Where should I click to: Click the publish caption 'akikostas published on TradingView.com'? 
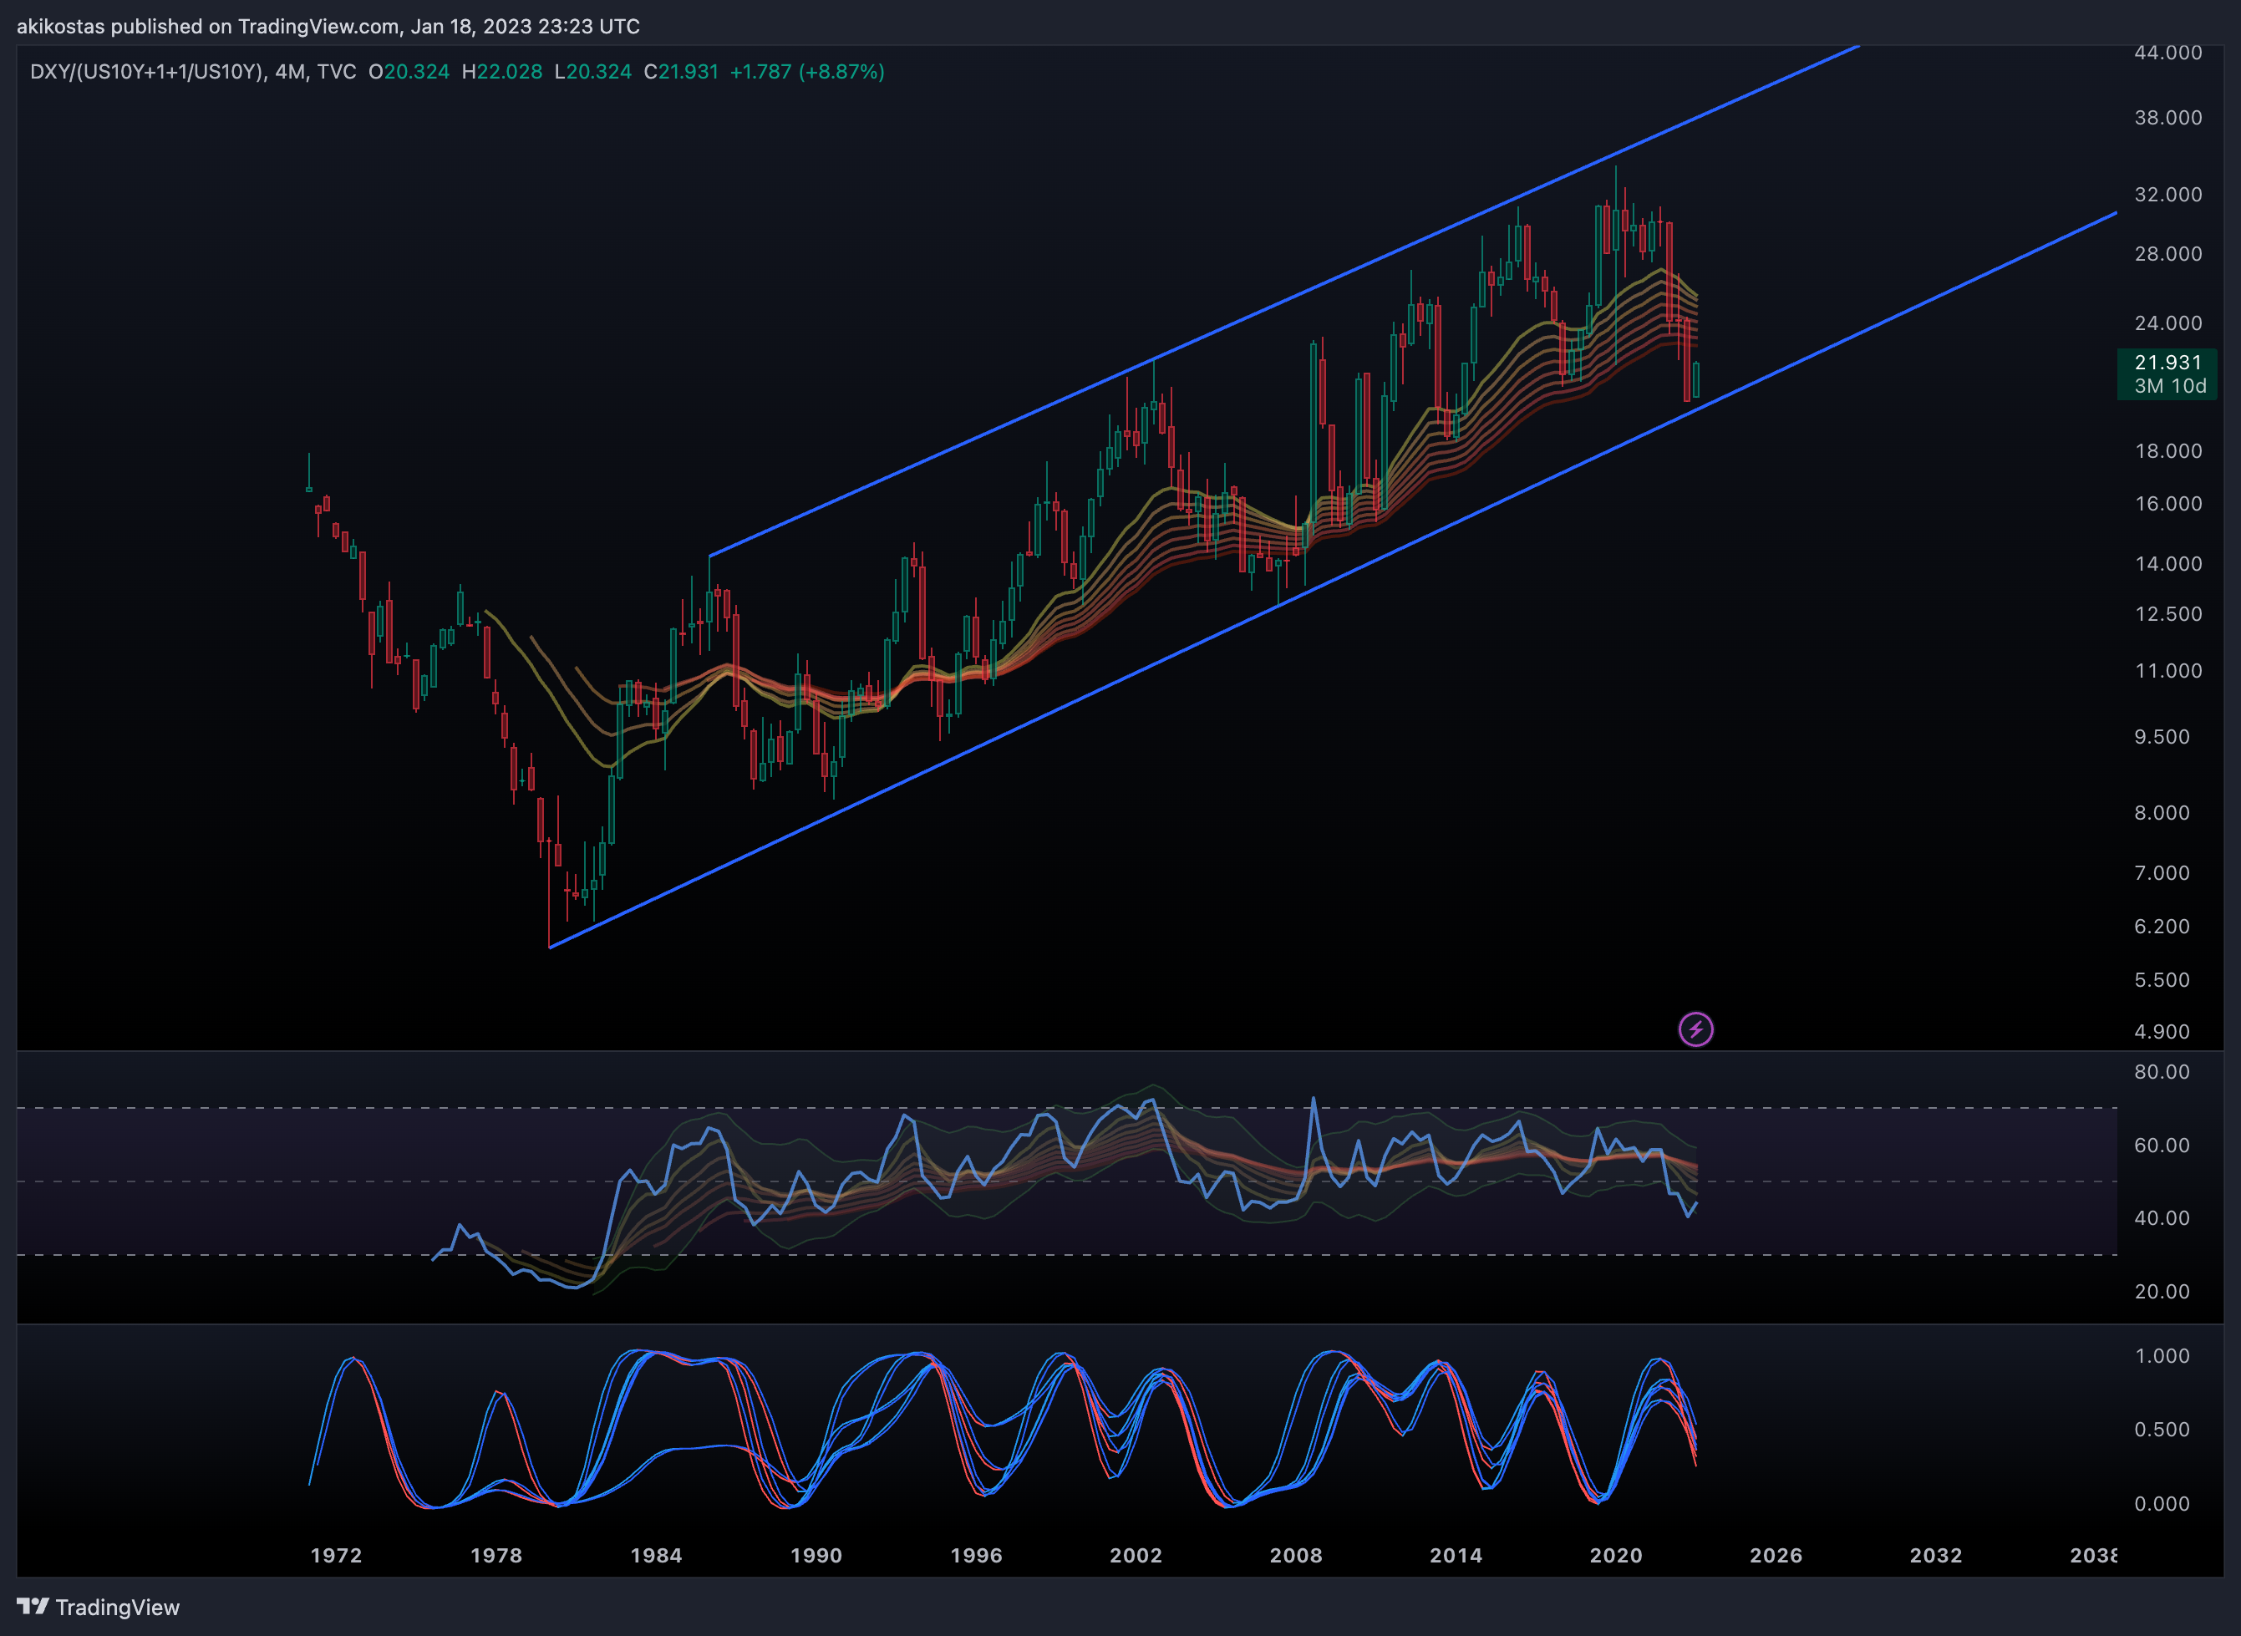point(208,27)
